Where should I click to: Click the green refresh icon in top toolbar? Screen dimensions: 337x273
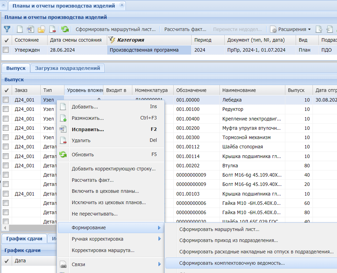pyautogui.click(x=65, y=29)
